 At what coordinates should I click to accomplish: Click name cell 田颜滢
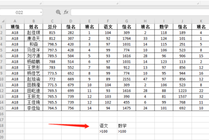point(34,85)
